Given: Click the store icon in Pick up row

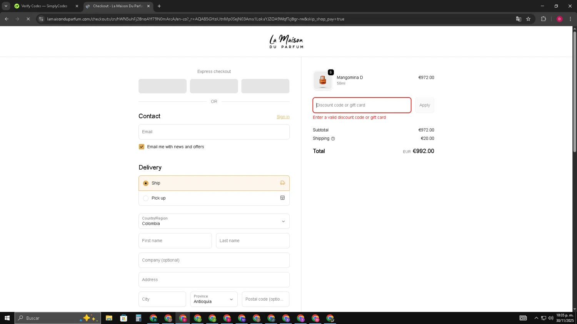Looking at the screenshot, I should (x=282, y=198).
